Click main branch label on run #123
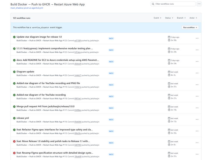218x160 pixels. click(111, 38)
